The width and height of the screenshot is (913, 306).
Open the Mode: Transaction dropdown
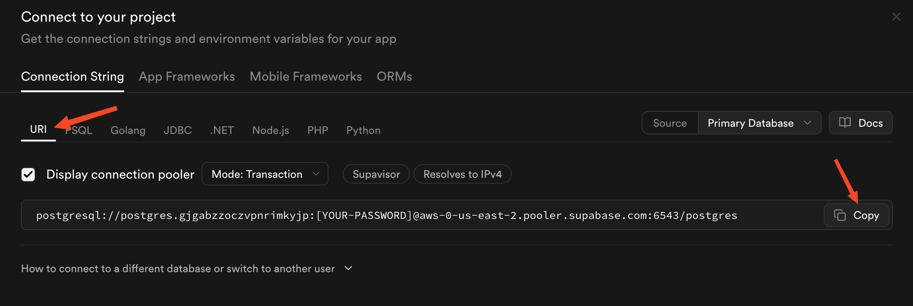pyautogui.click(x=265, y=174)
